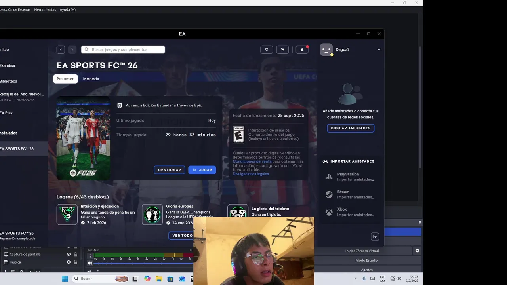Screen dimensions: 507x285
Task: Select EA SPORTS FC 26 in installed list
Action: click(x=24, y=149)
